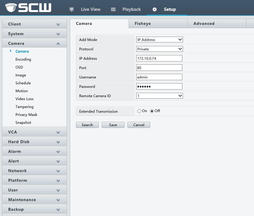The image size is (254, 216).
Task: Expand the Hard Disk section chevron
Action: (x=58, y=142)
